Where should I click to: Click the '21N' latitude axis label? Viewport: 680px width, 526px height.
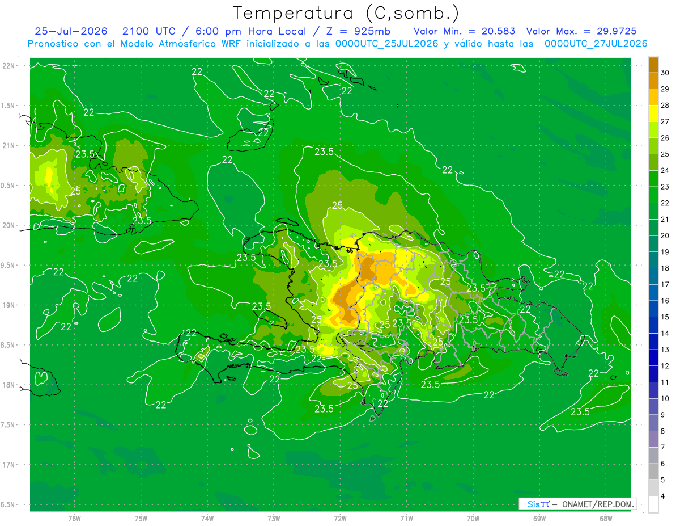tap(8, 145)
